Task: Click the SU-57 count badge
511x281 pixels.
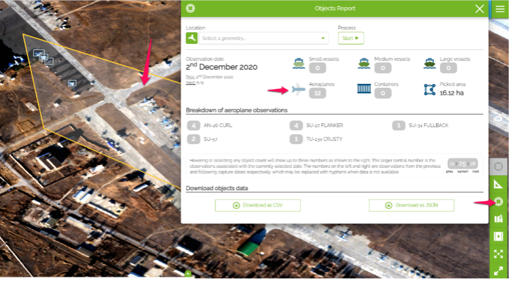Action: [194, 140]
